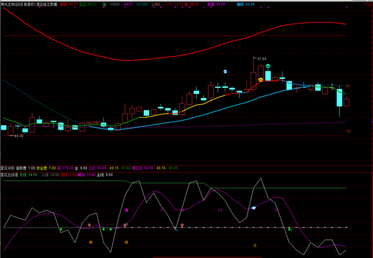Image resolution: width=373 pixels, height=258 pixels.
Task: Click the 活跃度: 1.00 value
Action: coord(25,168)
